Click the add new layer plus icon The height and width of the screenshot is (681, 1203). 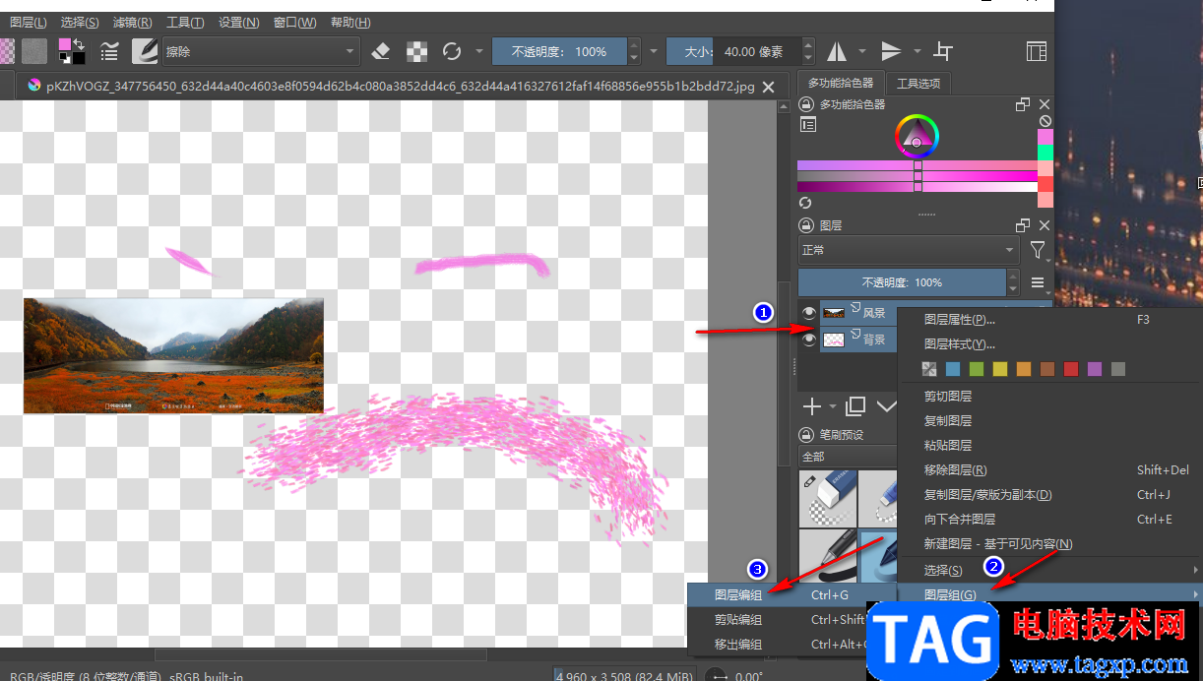(x=812, y=406)
